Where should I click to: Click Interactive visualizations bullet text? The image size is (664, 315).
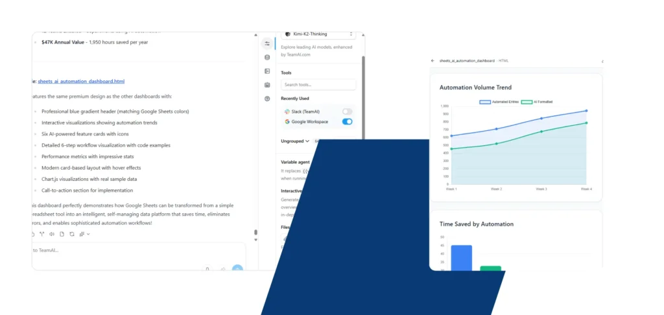coord(99,122)
